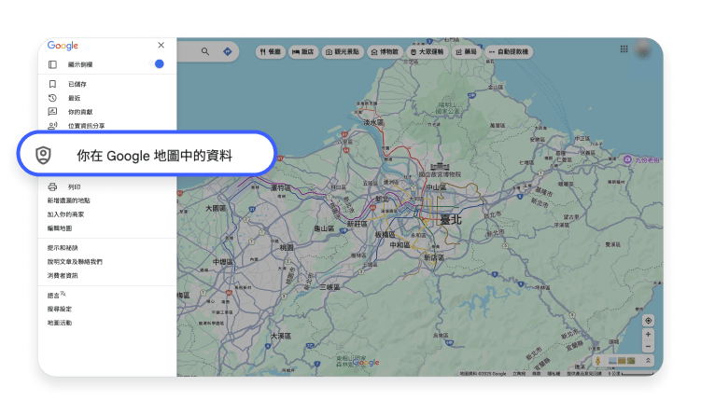Click the 國立故宮博物院 label on map

pos(440,174)
